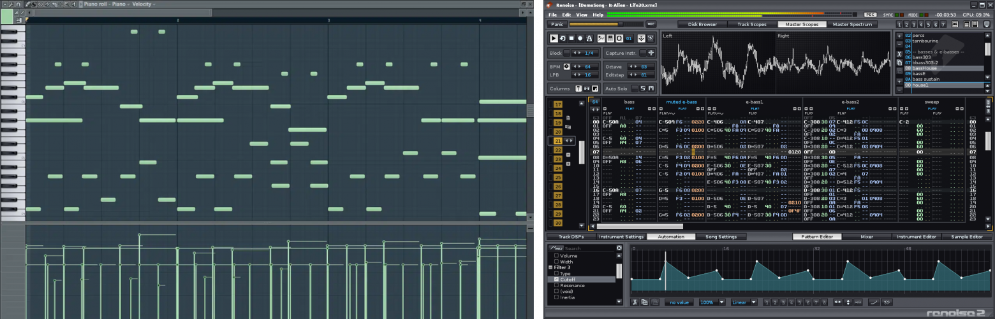Toggle the Block loop checkbox
The height and width of the screenshot is (319, 995).
pos(566,53)
